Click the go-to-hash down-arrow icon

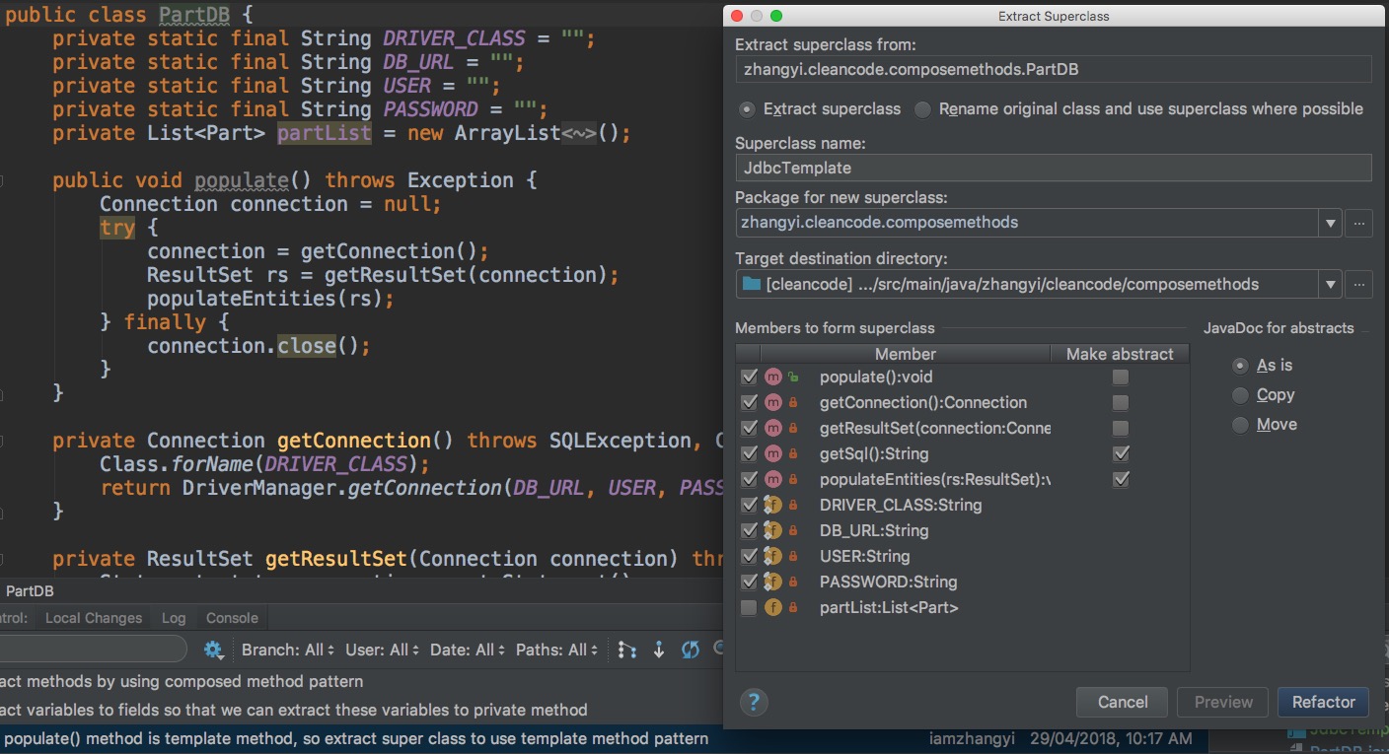[x=659, y=650]
